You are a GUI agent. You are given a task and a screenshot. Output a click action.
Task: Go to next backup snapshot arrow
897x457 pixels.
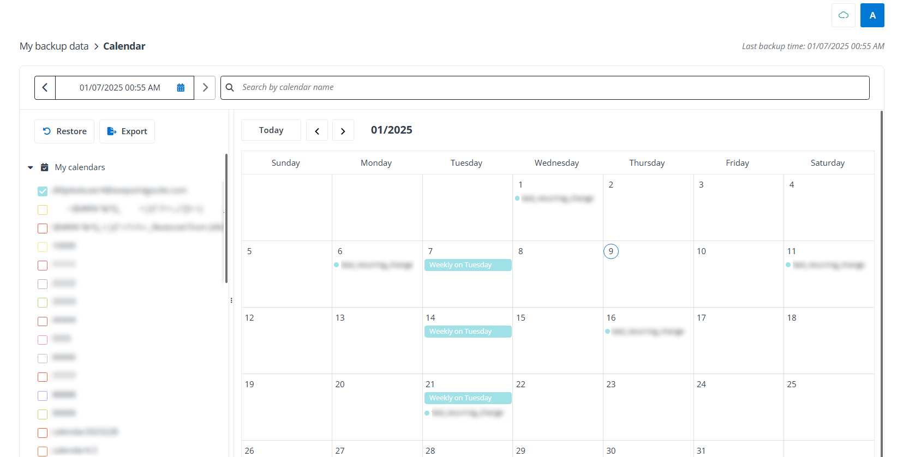[x=205, y=87]
